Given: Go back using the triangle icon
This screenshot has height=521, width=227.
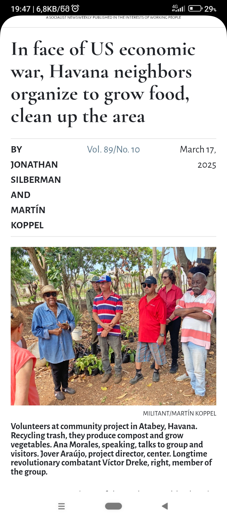Looking at the screenshot, I should point(165,506).
